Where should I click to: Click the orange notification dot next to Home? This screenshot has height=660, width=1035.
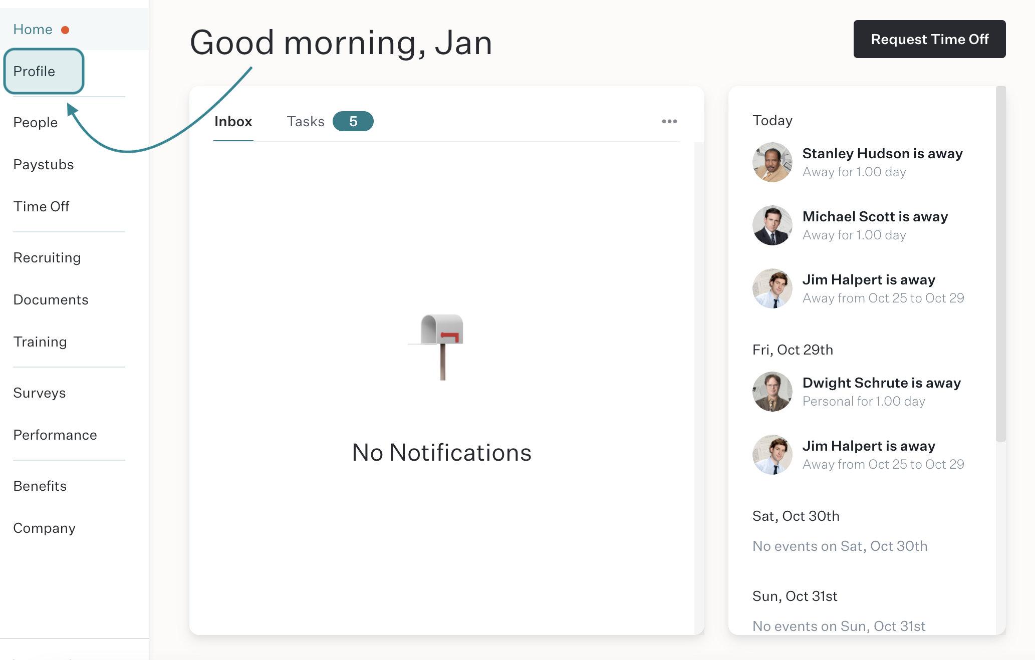[x=65, y=30]
